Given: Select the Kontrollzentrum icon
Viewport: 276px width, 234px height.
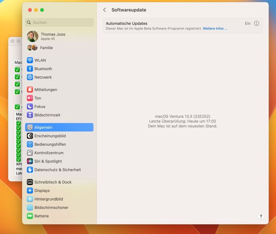Looking at the screenshot, I should (x=30, y=152).
